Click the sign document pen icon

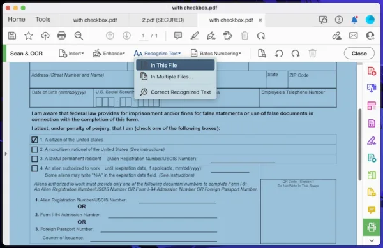[211, 36]
